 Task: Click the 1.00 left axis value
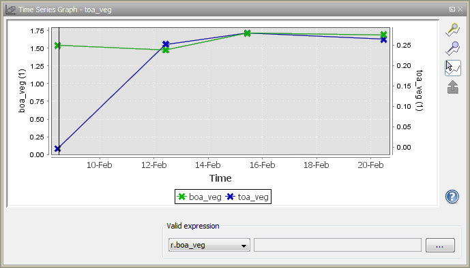point(37,84)
